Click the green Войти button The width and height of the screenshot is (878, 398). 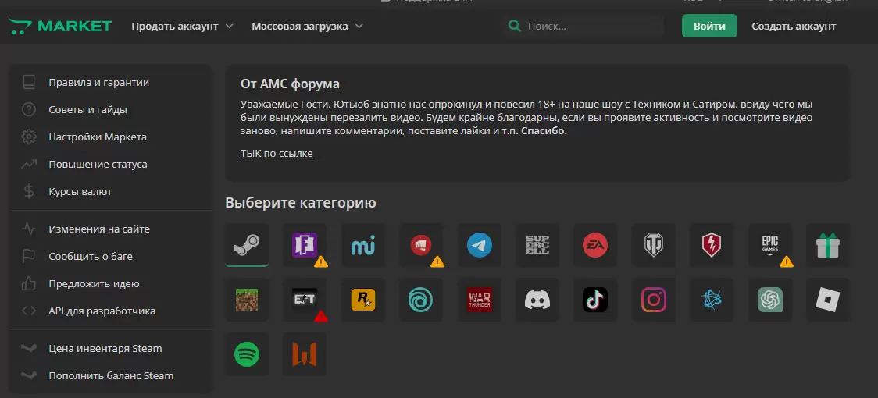709,26
